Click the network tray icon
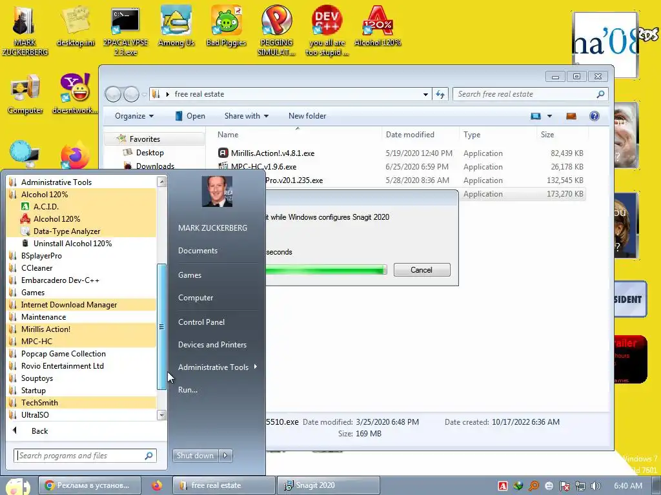Image resolution: width=661 pixels, height=495 pixels. tap(580, 486)
